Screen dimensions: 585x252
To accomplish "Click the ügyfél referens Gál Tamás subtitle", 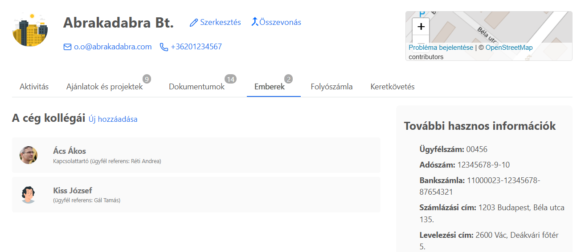I will [87, 200].
